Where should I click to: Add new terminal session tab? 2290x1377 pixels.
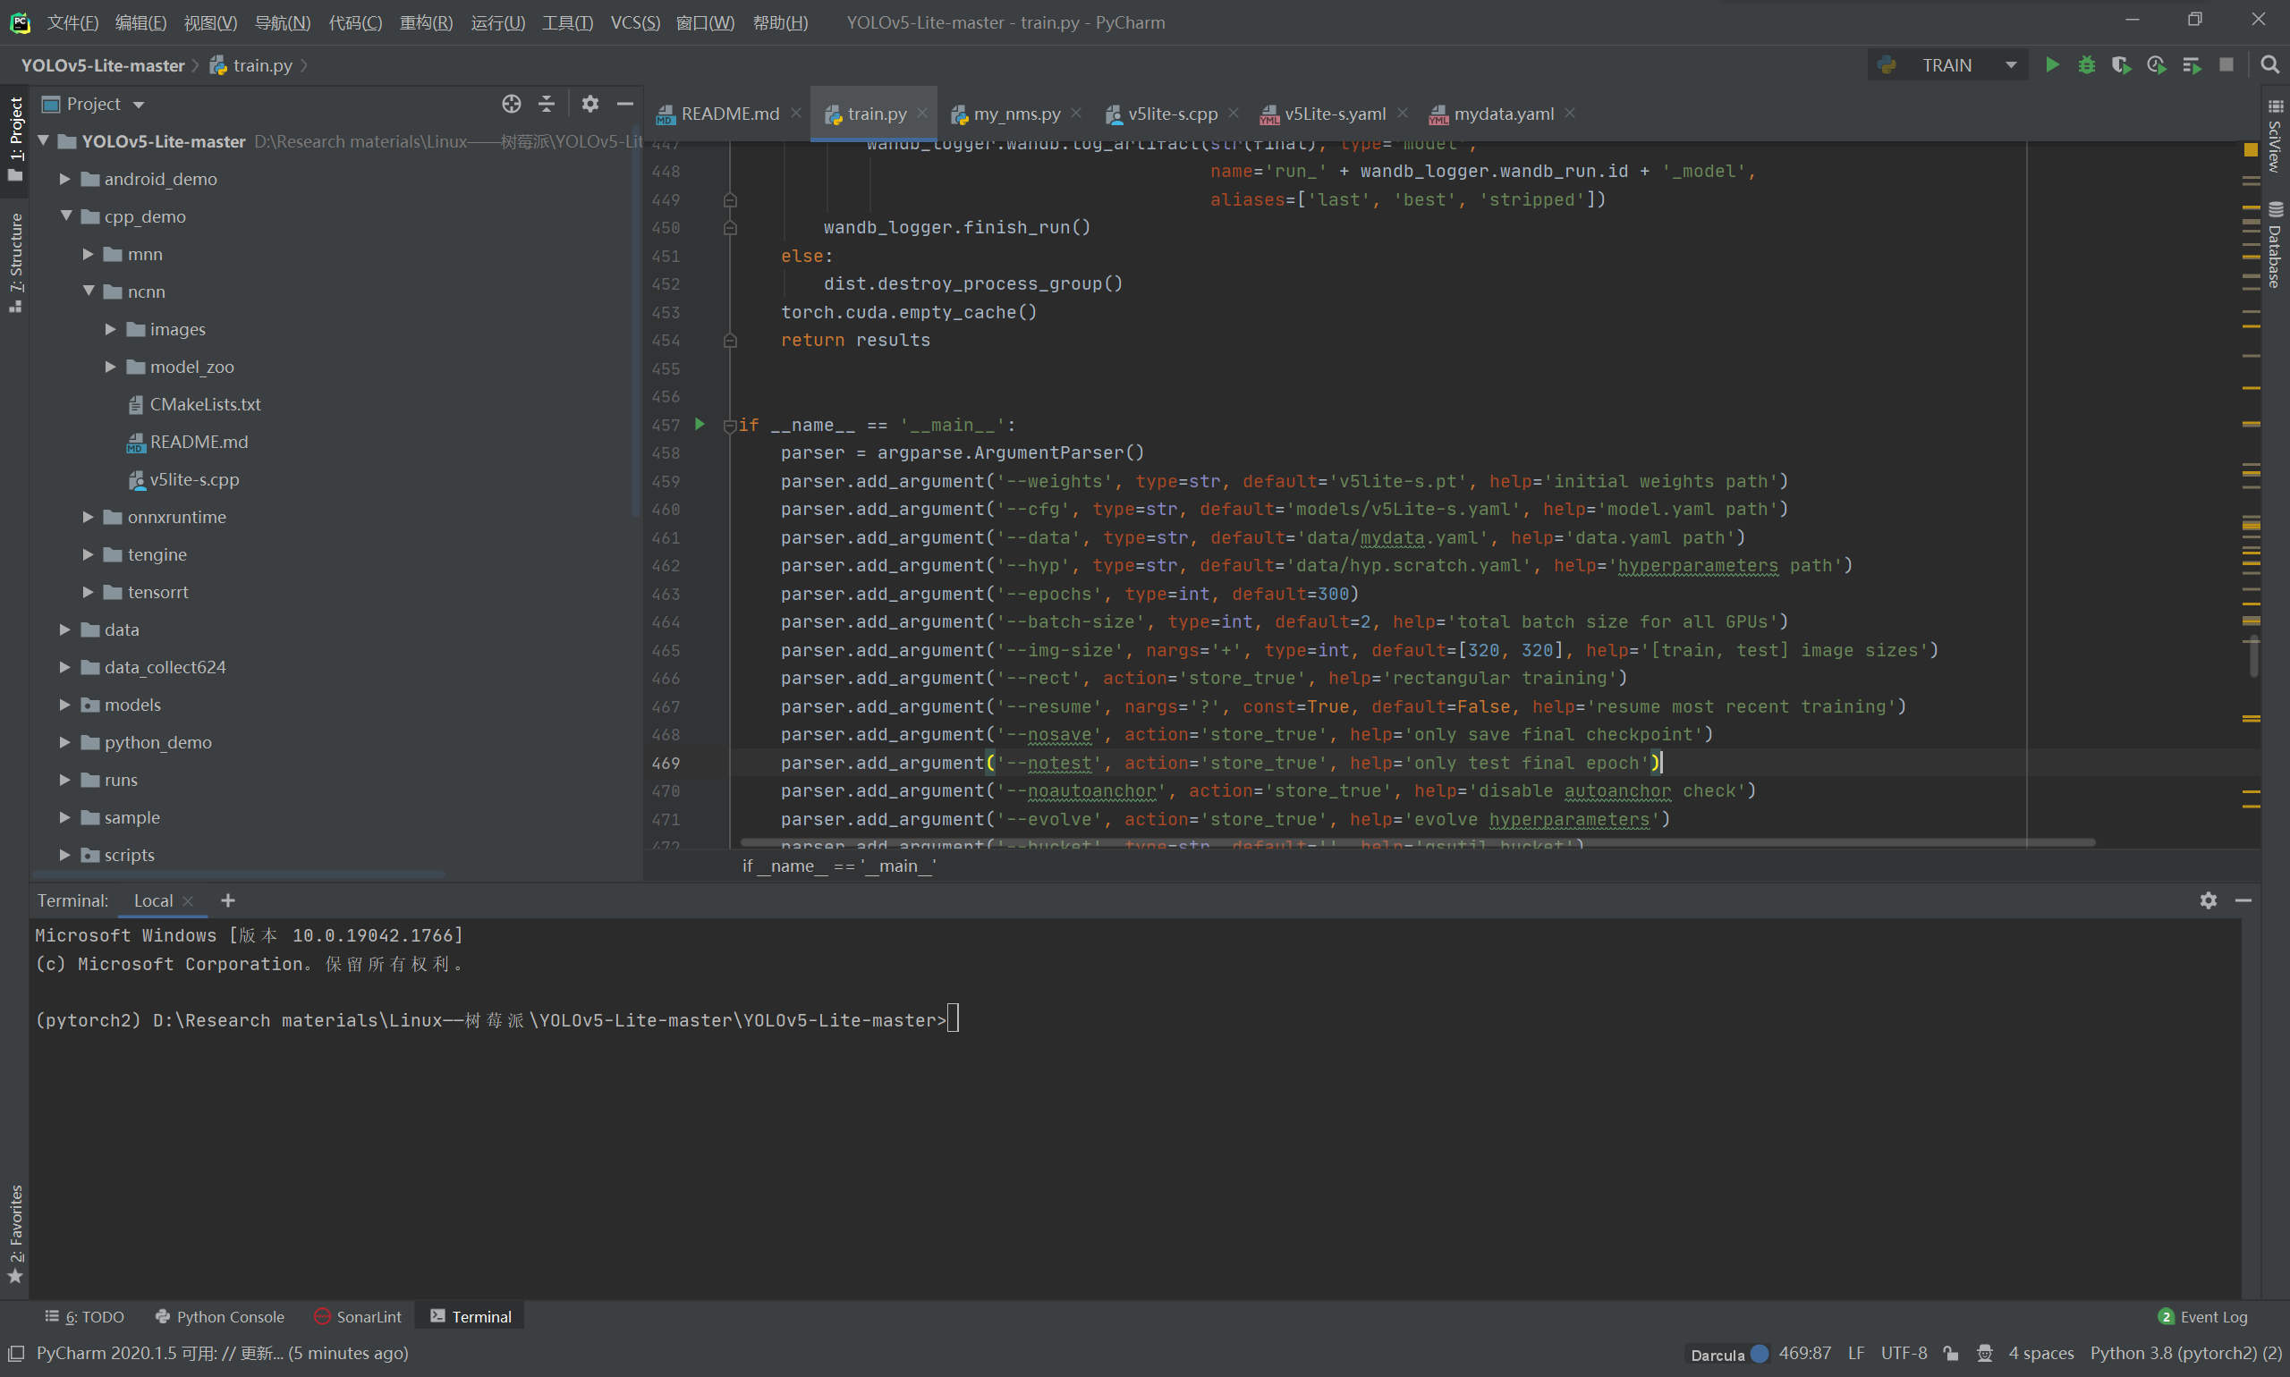click(227, 900)
